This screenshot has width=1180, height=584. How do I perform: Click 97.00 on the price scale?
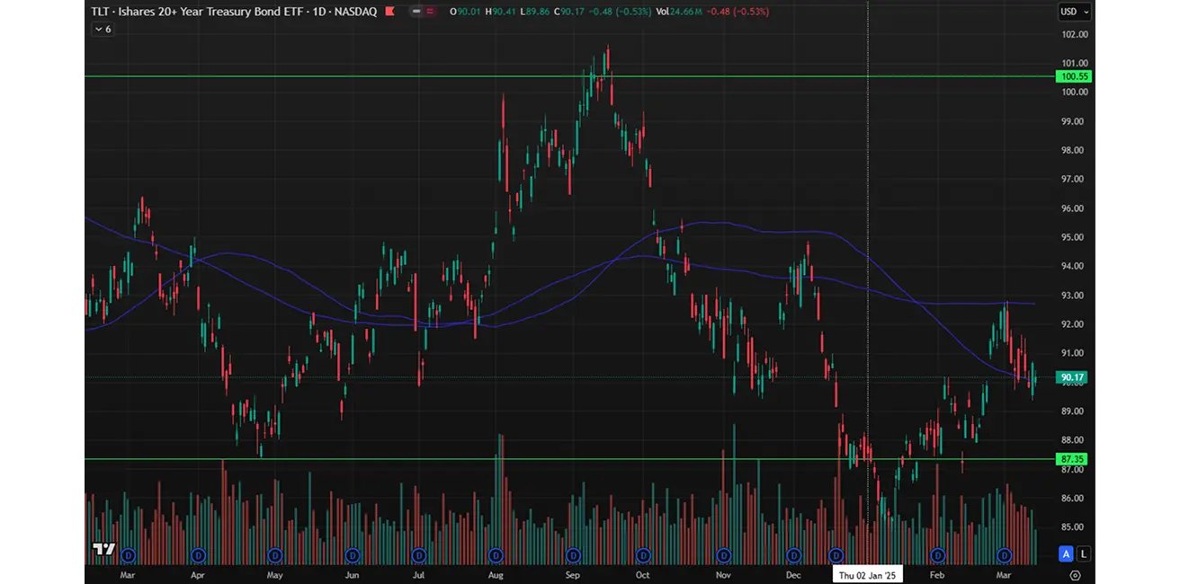click(x=1074, y=180)
